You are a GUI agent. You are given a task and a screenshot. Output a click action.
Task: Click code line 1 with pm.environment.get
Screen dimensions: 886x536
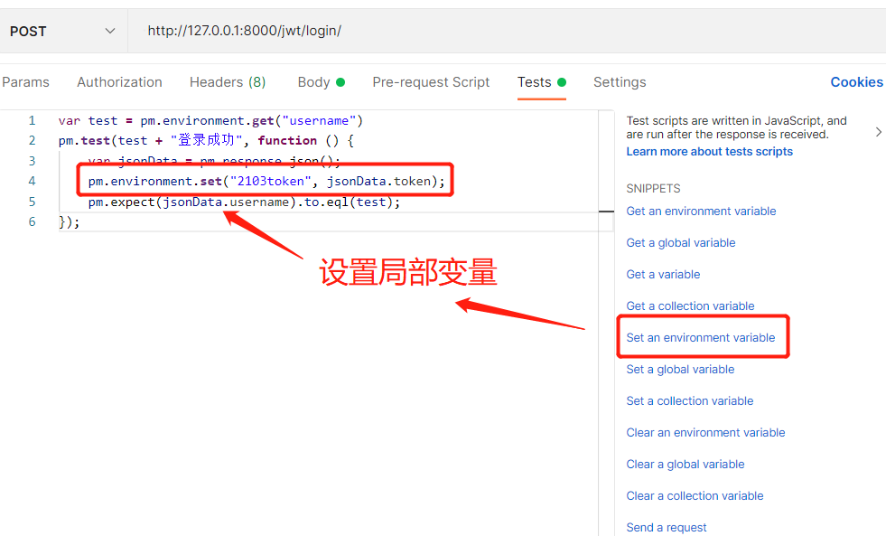(210, 120)
